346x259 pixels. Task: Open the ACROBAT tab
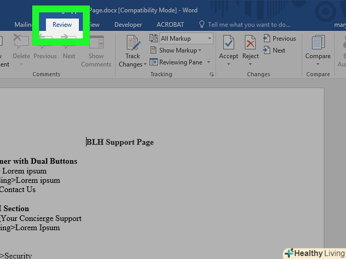pos(170,25)
